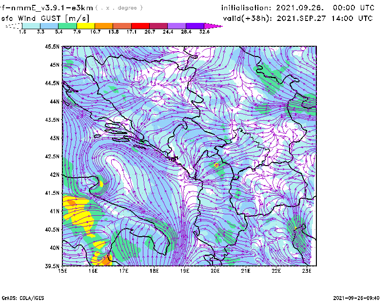Click the 17E longitude label
The width and height of the screenshot is (390, 301).
tap(124, 271)
